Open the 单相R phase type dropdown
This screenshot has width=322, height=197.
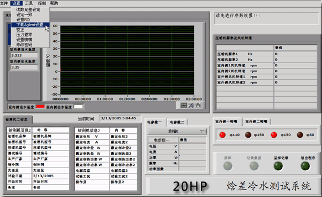point(177,131)
